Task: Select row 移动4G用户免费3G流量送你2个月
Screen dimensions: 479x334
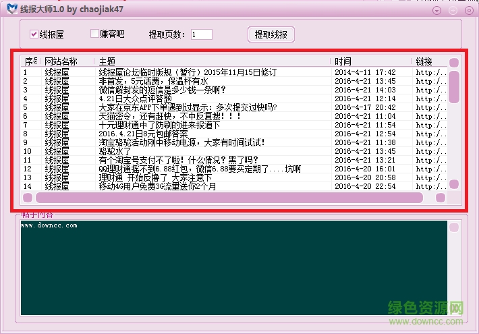Action: (x=234, y=186)
